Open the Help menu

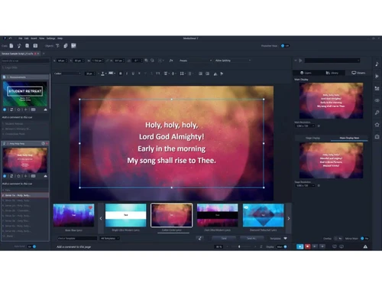(60, 38)
